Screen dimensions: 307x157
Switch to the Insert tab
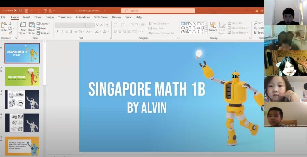27,17
